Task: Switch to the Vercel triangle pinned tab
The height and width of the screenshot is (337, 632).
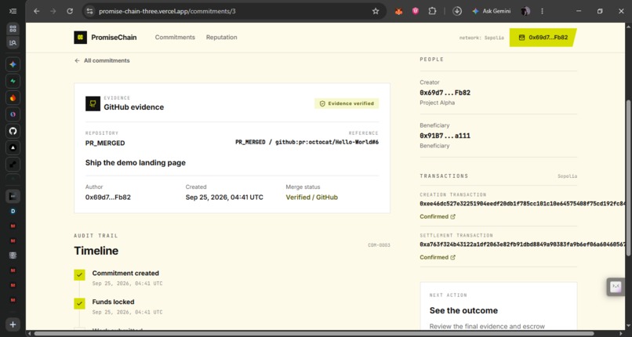Action: [13, 148]
